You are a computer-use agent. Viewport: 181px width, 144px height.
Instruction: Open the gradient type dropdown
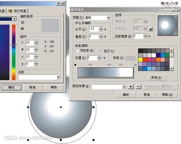pos(109,18)
